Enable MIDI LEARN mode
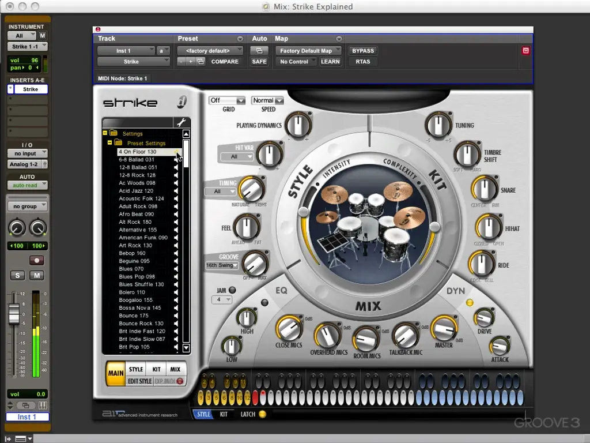The height and width of the screenshot is (443, 590). (x=330, y=61)
